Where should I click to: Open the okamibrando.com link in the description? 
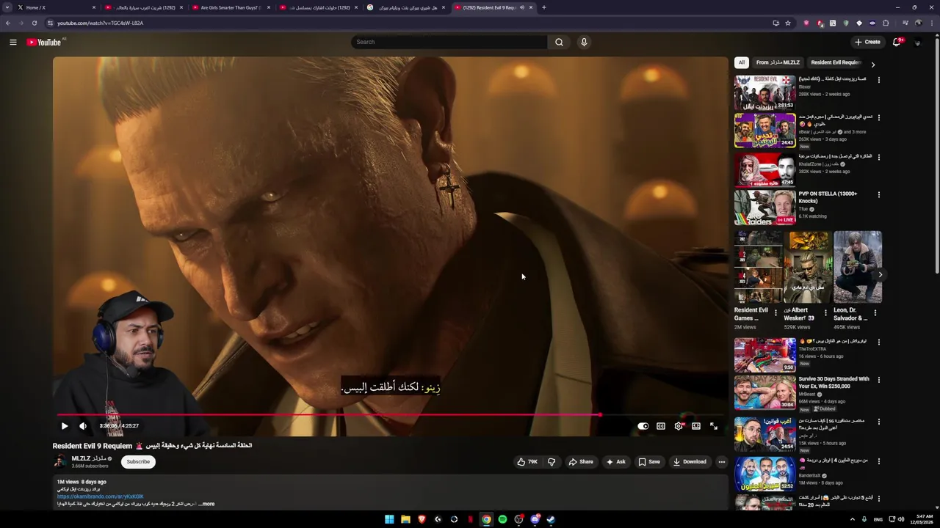click(x=101, y=496)
